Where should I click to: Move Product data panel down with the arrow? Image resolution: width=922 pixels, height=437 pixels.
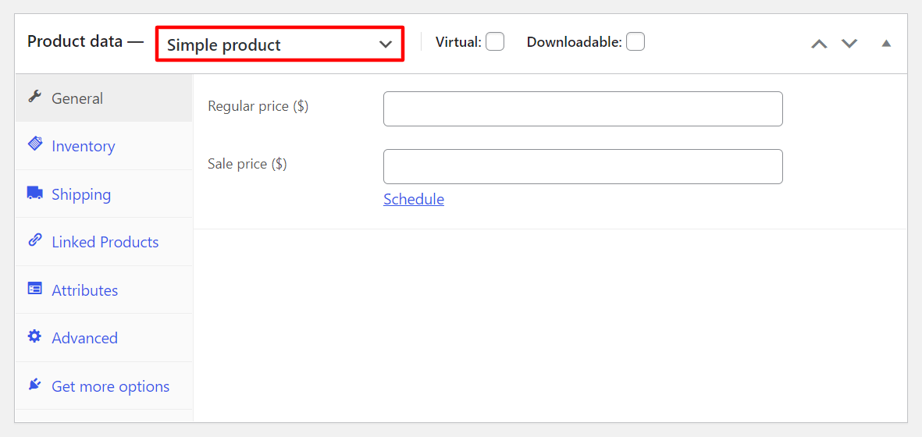click(849, 44)
